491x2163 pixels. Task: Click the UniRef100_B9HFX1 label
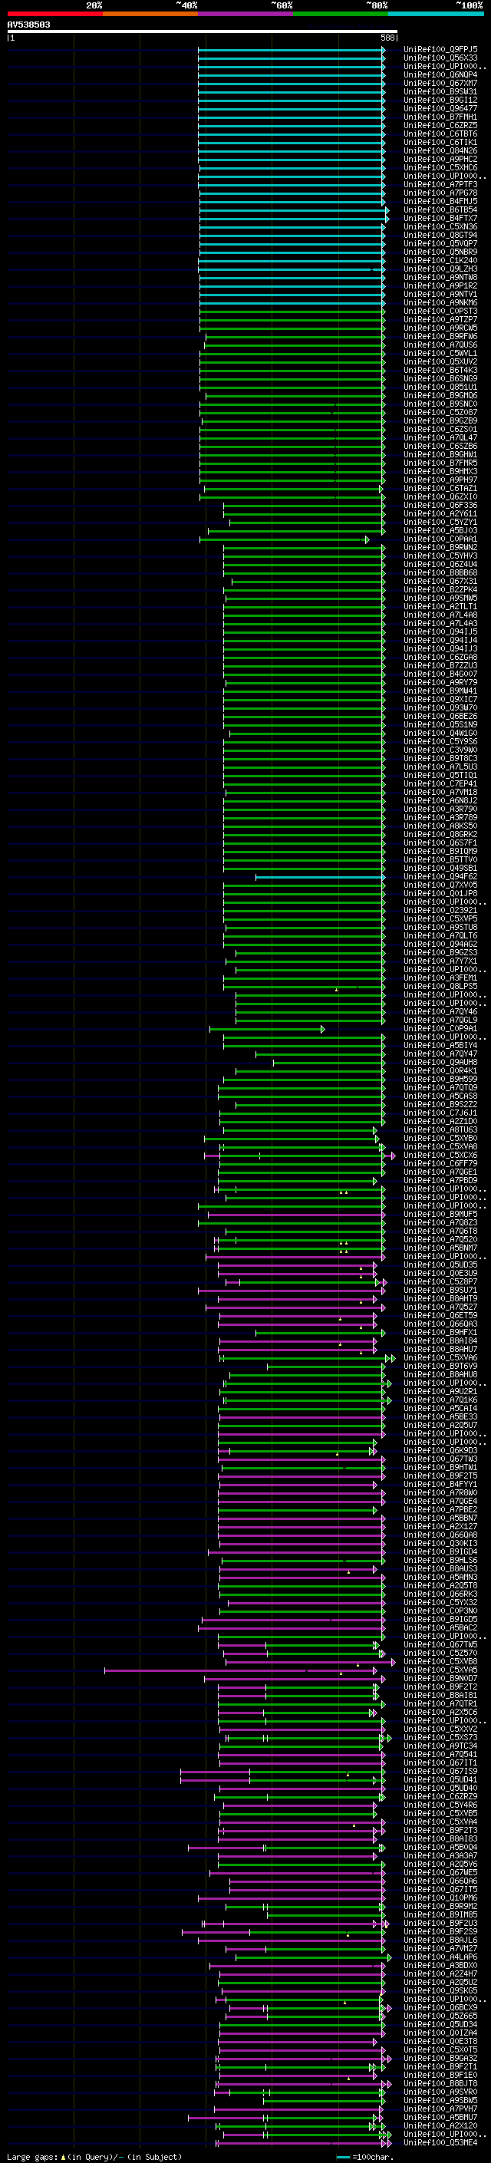coord(440,1333)
